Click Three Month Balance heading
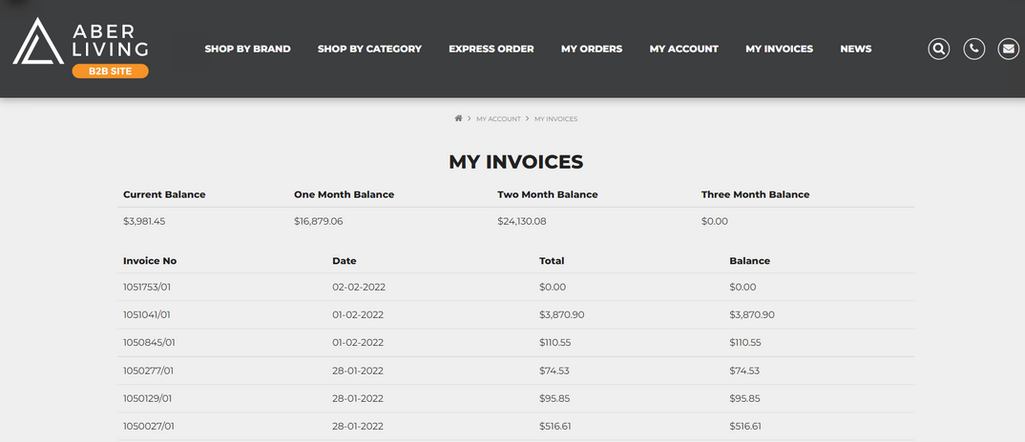The image size is (1025, 442). click(x=755, y=194)
